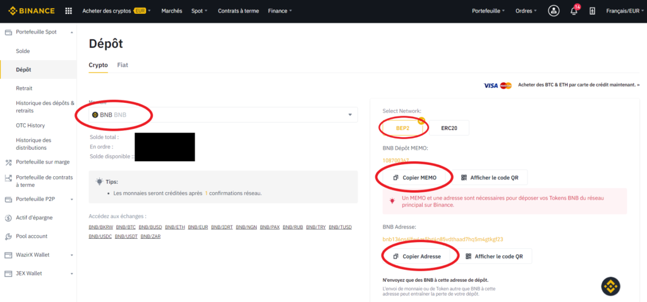Collapse the Portefeuille Spot sidebar section

(72, 32)
